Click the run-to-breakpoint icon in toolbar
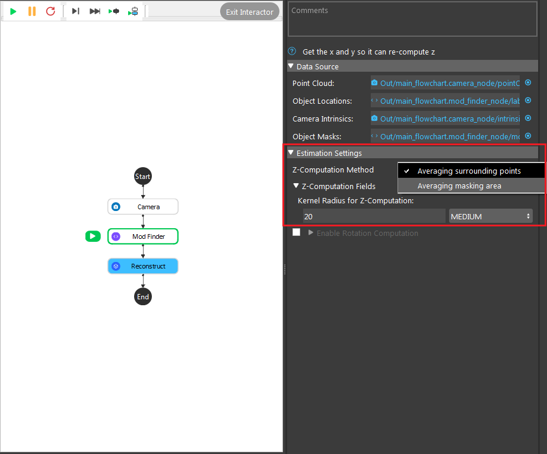This screenshot has width=547, height=454. pos(114,11)
